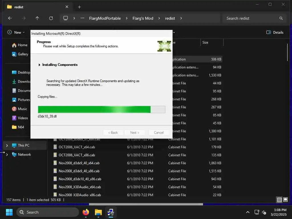Screen dimensions: 292x219
Task: Toggle the Details pane
Action: pos(275,33)
